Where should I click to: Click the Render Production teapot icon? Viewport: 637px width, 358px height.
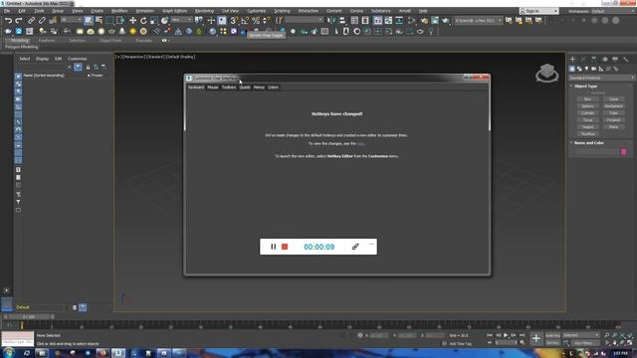point(446,20)
